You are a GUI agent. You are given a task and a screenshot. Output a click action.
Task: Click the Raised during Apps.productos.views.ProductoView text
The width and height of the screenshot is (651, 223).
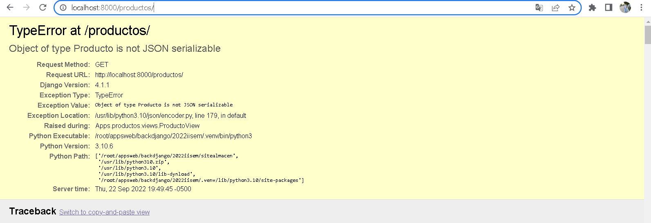point(148,126)
